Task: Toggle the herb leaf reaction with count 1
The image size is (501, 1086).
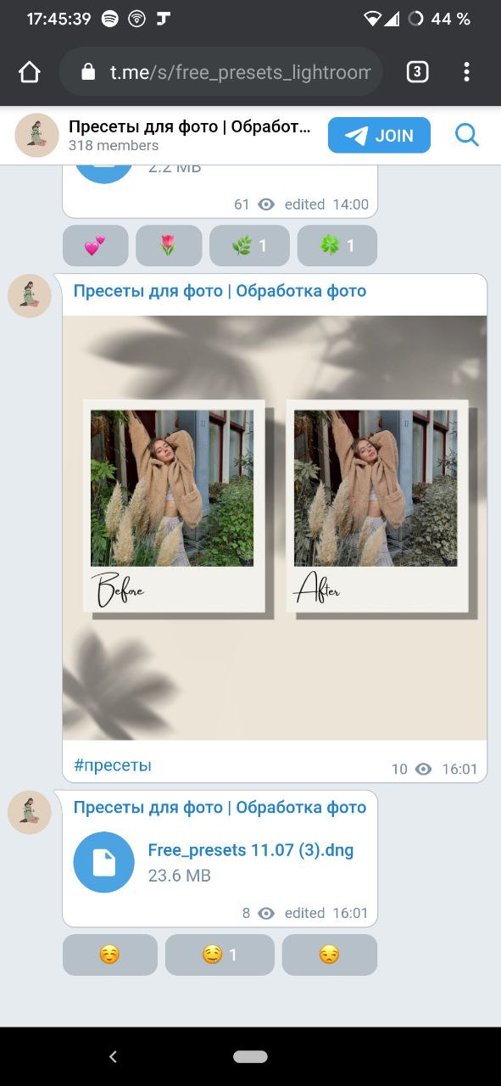Action: (249, 246)
